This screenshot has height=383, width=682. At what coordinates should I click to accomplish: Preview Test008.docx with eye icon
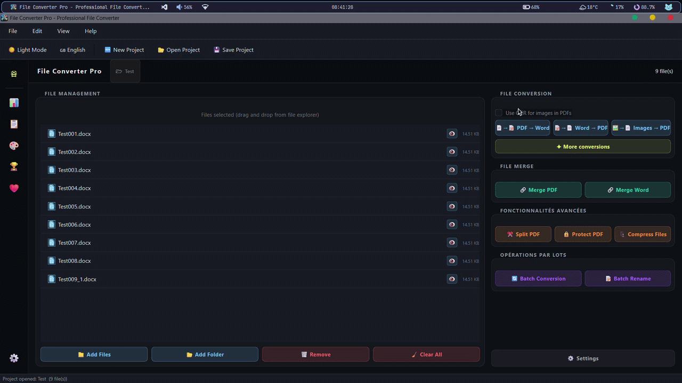pyautogui.click(x=452, y=261)
